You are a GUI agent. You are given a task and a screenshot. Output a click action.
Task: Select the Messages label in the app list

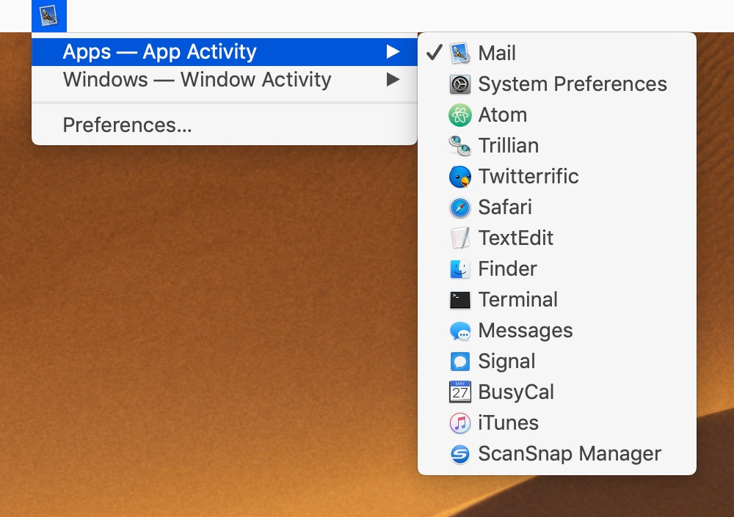(526, 331)
